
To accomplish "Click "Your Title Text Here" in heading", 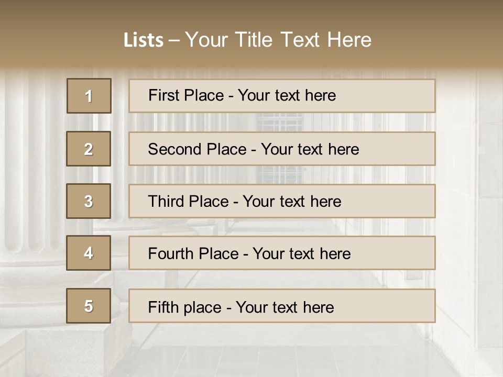I will [278, 40].
